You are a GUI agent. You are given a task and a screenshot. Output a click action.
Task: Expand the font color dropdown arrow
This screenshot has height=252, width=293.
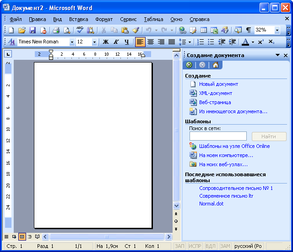[253, 42]
